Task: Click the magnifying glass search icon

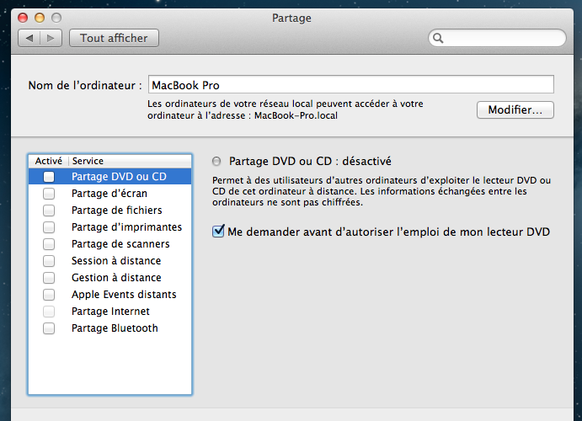Action: [x=438, y=38]
